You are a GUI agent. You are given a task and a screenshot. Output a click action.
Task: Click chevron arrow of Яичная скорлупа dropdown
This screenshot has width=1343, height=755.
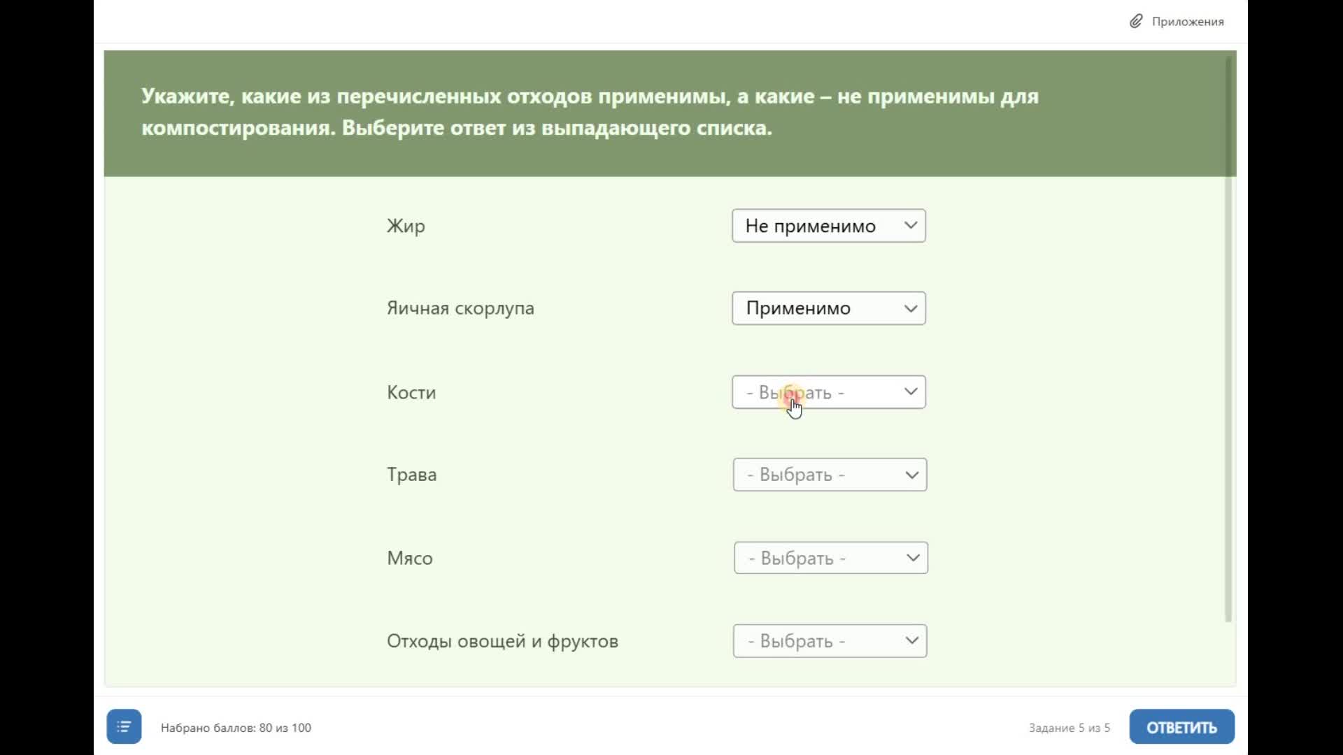coord(910,308)
